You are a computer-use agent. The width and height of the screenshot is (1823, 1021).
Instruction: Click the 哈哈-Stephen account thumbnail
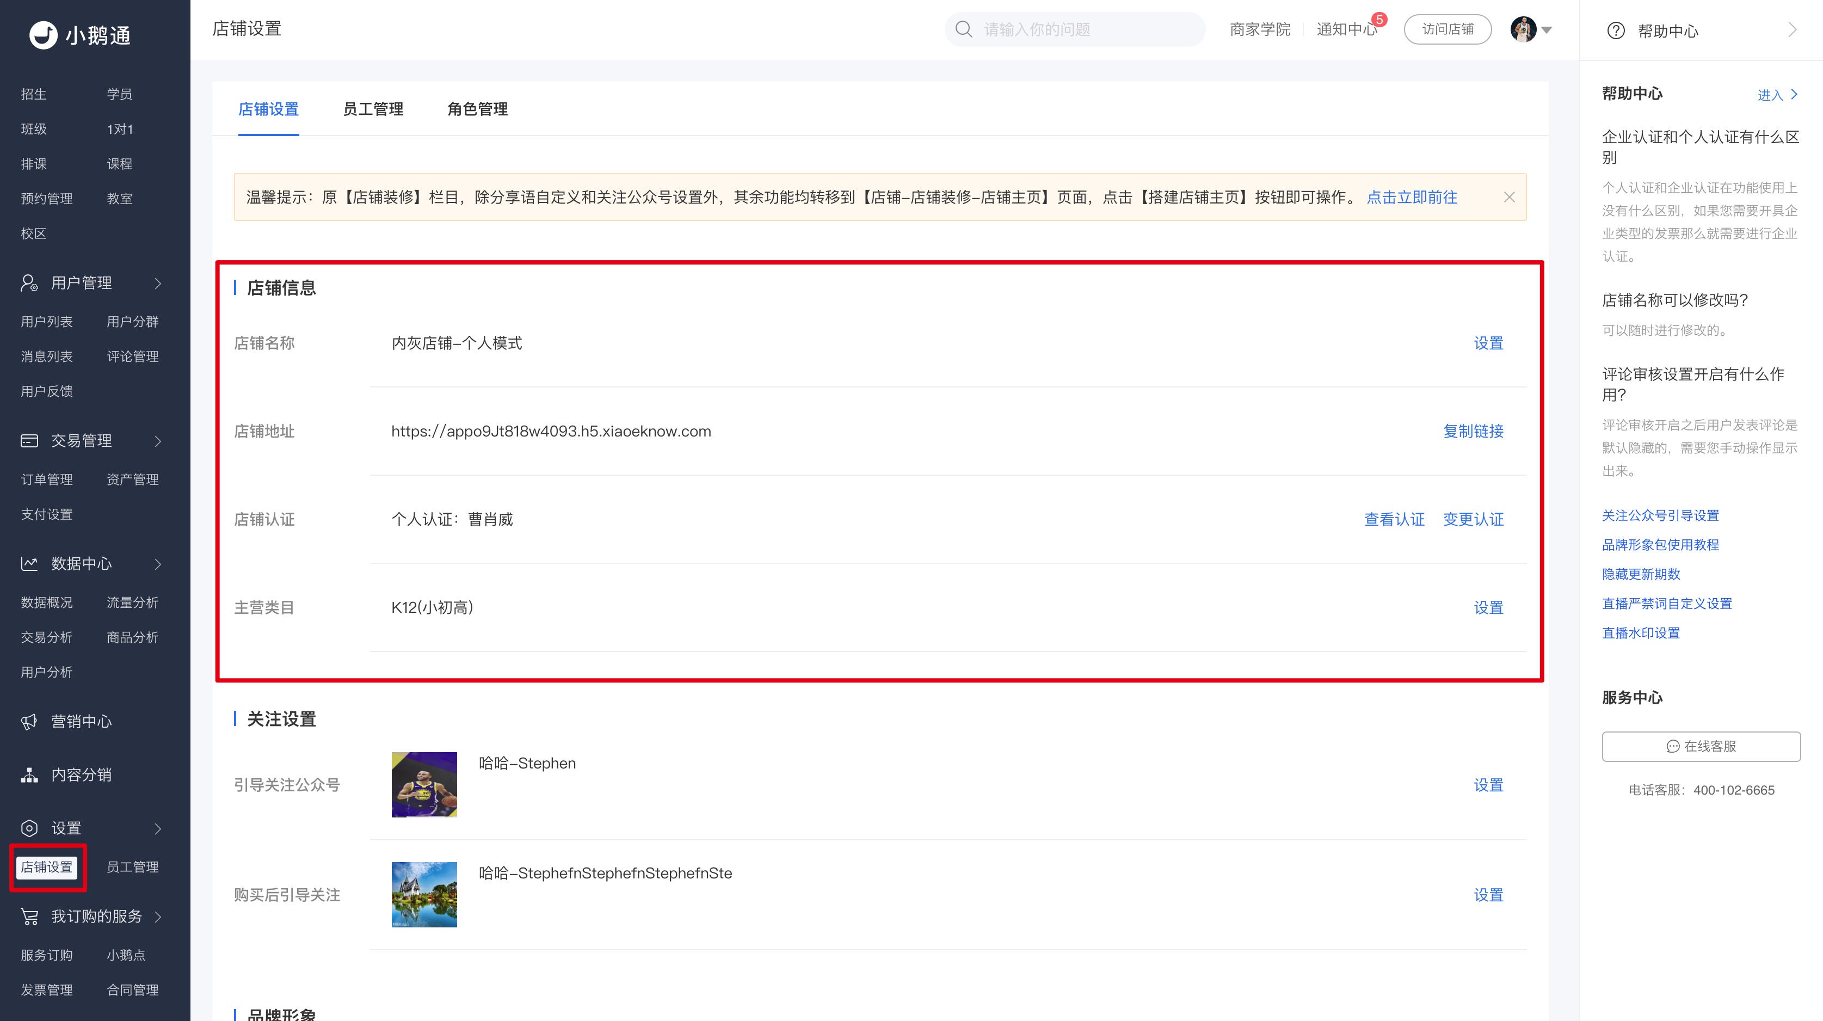[x=424, y=785]
